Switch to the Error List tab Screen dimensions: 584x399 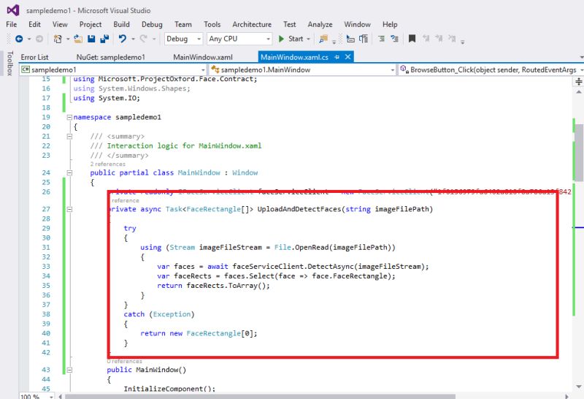pyautogui.click(x=34, y=57)
